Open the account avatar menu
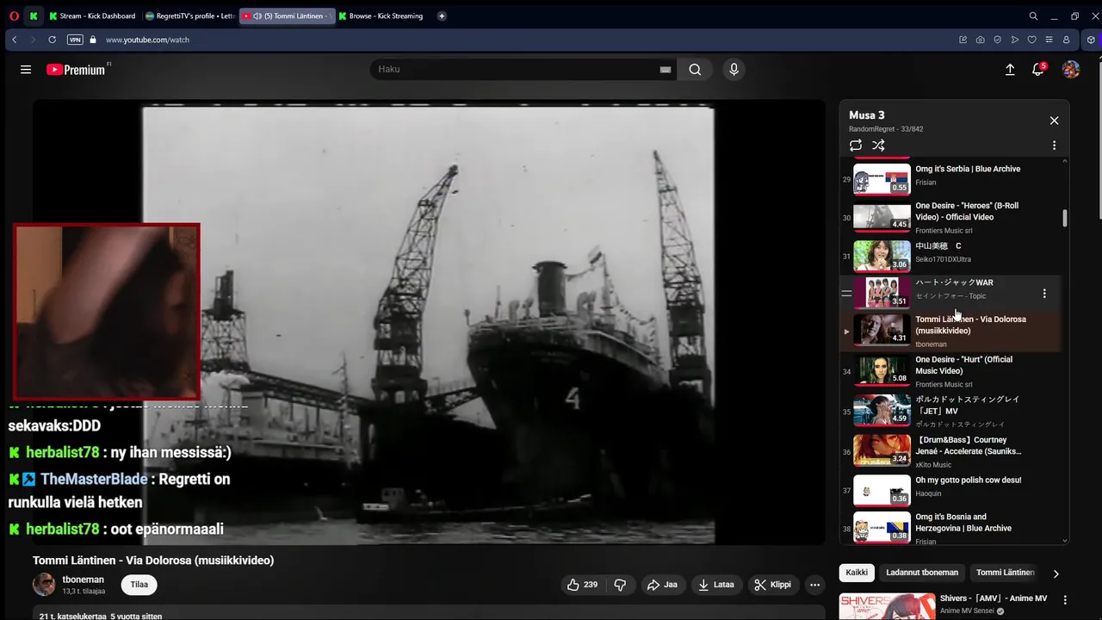 [1071, 70]
